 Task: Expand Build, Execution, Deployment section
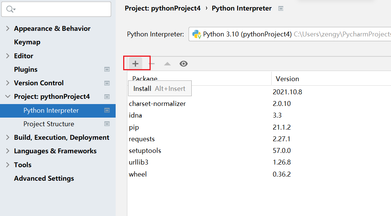pos(8,137)
